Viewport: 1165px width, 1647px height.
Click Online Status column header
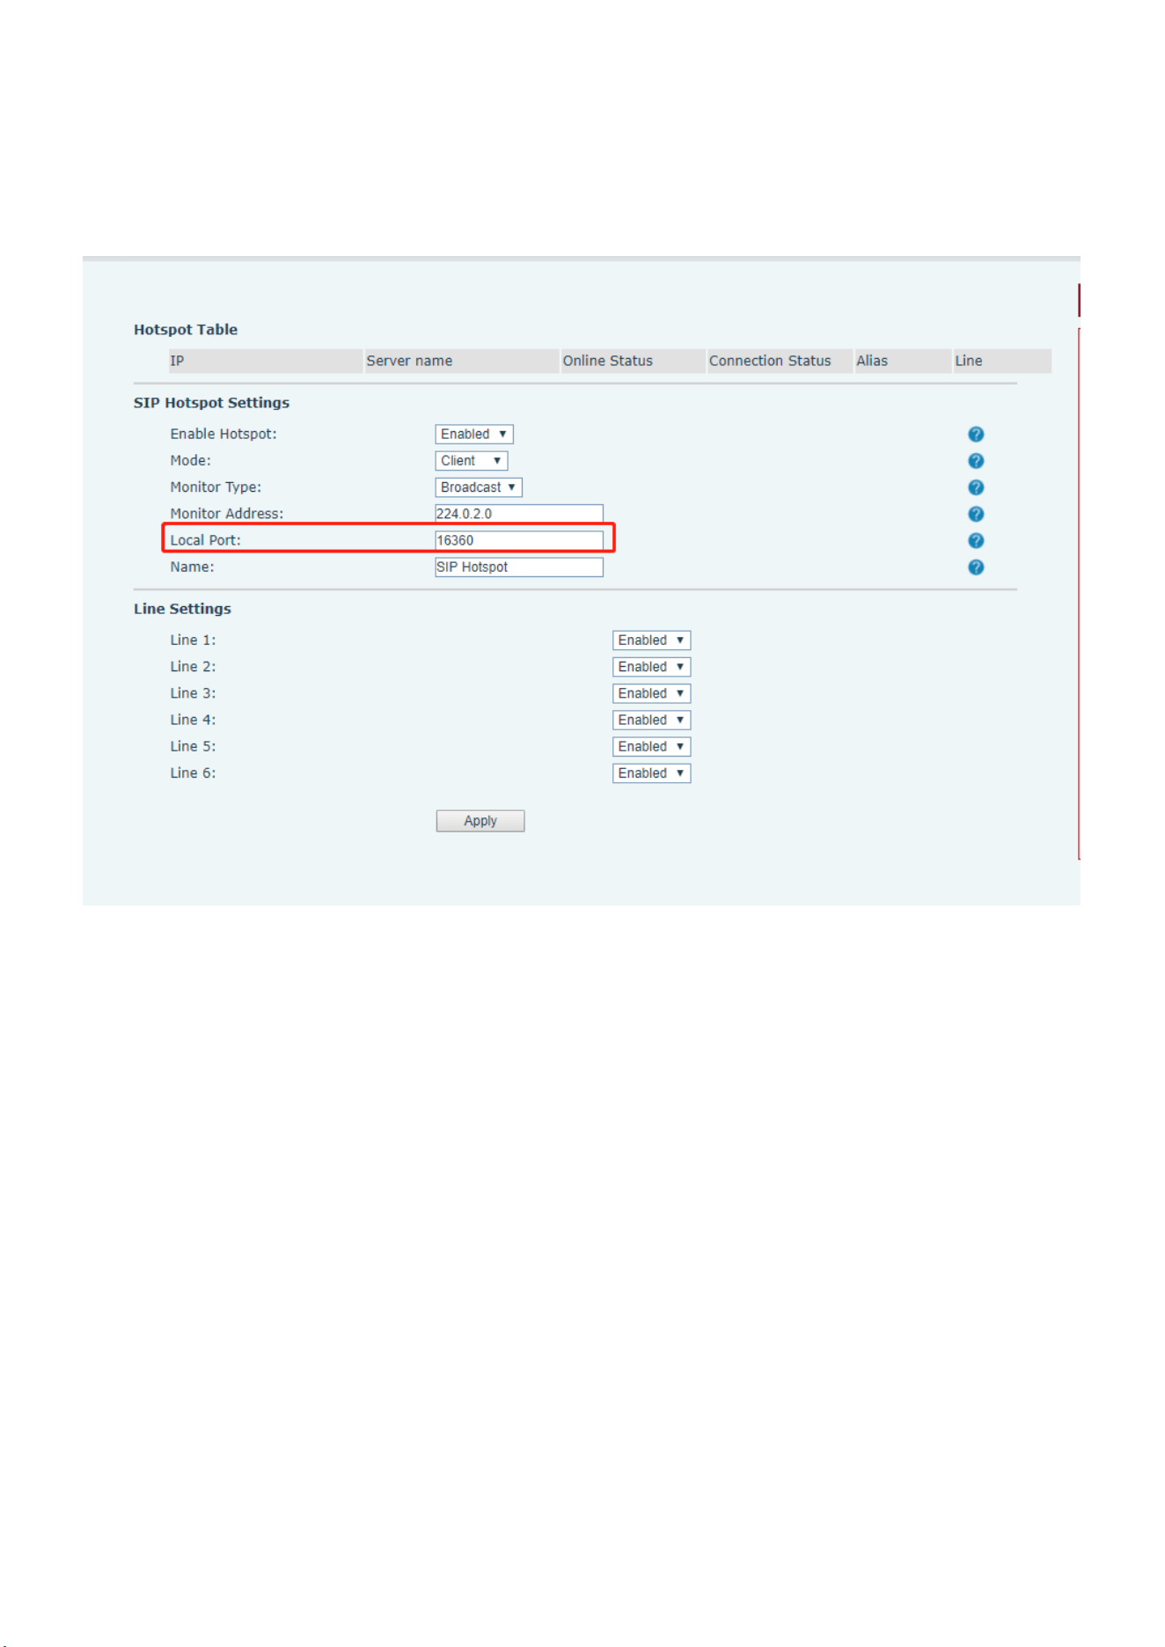click(x=634, y=361)
